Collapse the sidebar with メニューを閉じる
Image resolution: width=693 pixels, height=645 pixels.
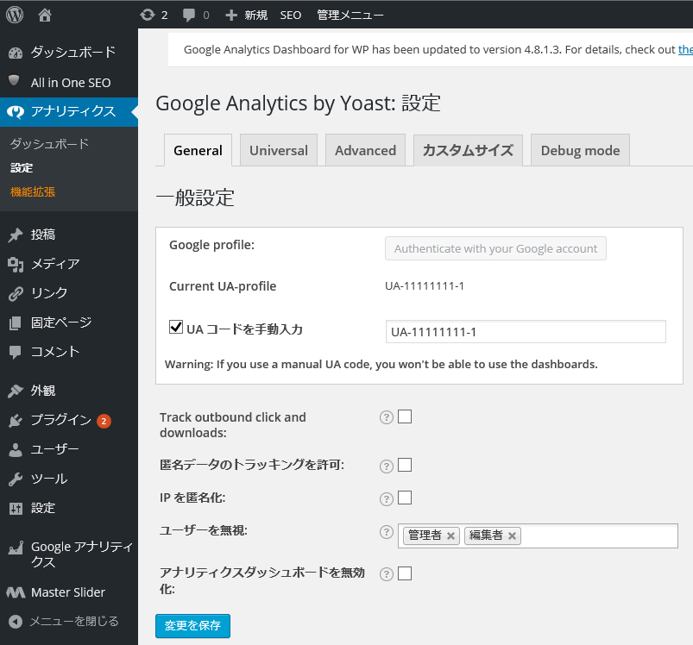(x=64, y=621)
